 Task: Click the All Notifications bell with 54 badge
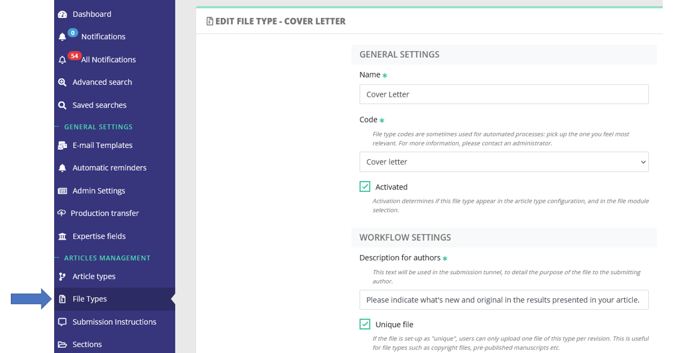pyautogui.click(x=63, y=60)
